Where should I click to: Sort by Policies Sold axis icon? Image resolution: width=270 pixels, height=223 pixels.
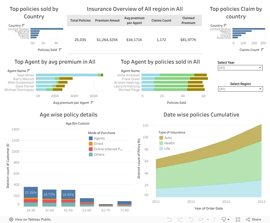pyautogui.click(x=60, y=50)
